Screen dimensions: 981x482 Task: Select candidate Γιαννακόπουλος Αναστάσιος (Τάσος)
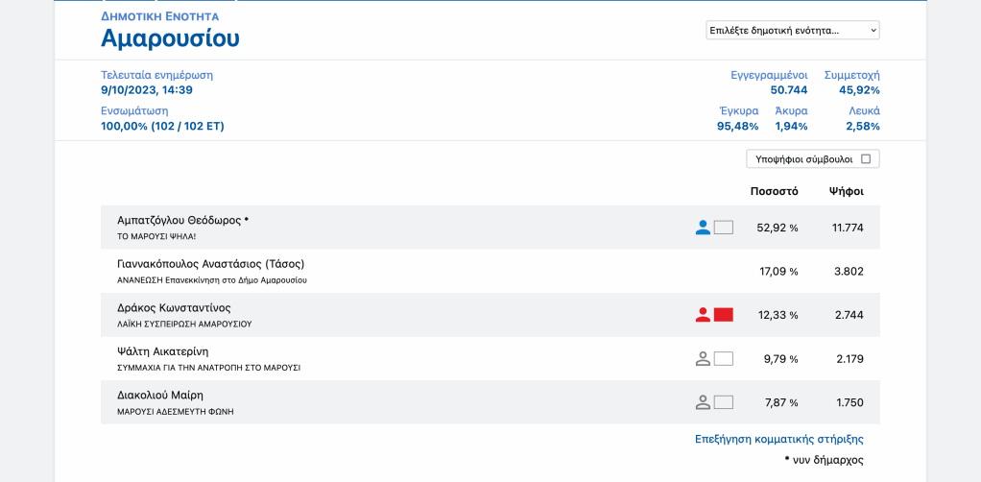pyautogui.click(x=210, y=264)
